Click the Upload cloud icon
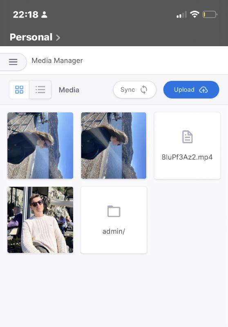Screen dimensions: 228x327 tap(203, 90)
